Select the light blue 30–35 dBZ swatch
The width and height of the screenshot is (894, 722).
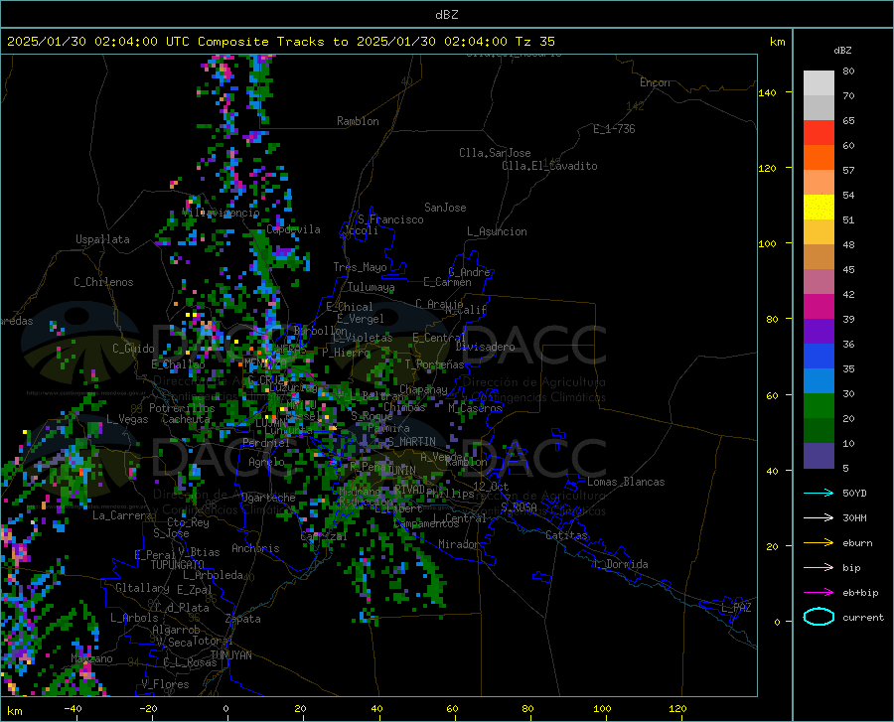click(x=819, y=381)
